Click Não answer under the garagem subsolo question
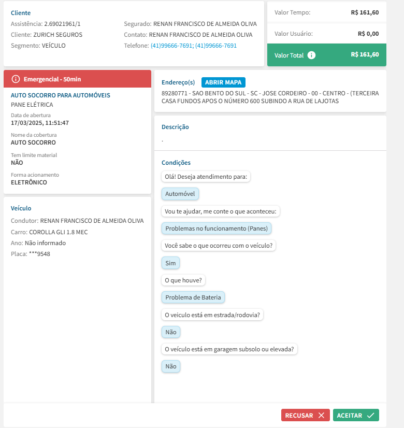Image resolution: width=404 pixels, height=428 pixels. (170, 366)
